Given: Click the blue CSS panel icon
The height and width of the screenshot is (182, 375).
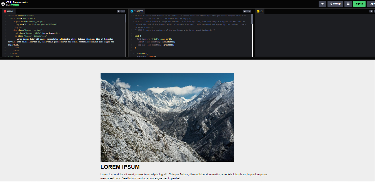Looking at the screenshot, I should click(132, 11).
